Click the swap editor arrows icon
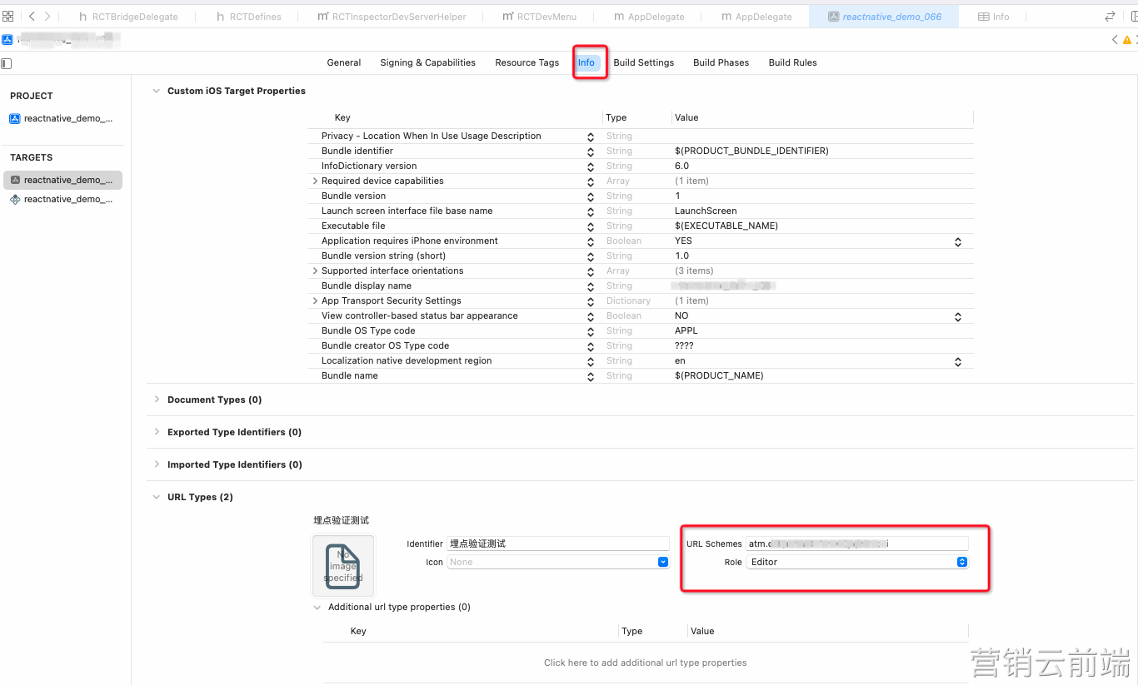 pos(1110,16)
